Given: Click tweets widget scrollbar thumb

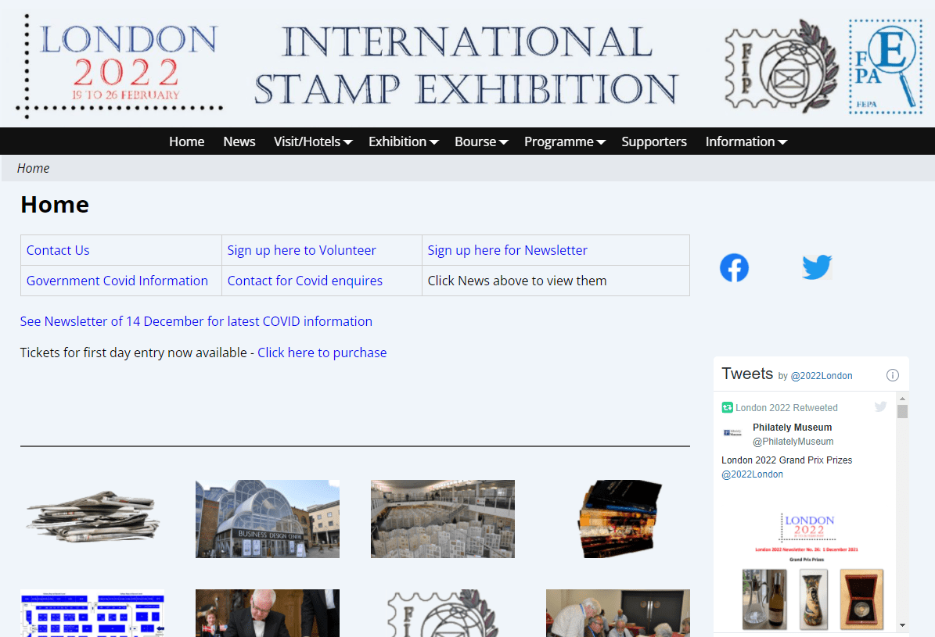Looking at the screenshot, I should 902,412.
